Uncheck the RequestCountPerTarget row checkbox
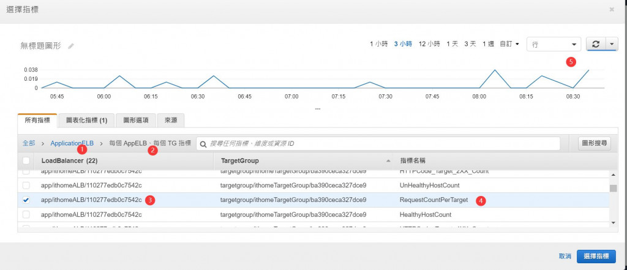This screenshot has height=270, width=627. (26, 200)
